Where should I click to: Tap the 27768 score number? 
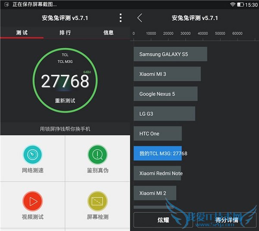tap(65, 81)
